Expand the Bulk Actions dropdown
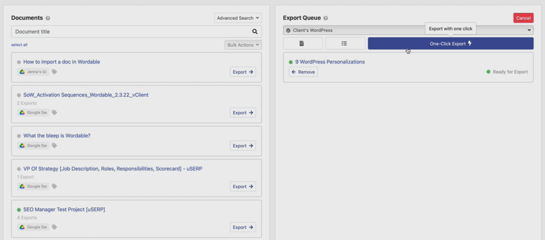This screenshot has height=240, width=545. (243, 45)
